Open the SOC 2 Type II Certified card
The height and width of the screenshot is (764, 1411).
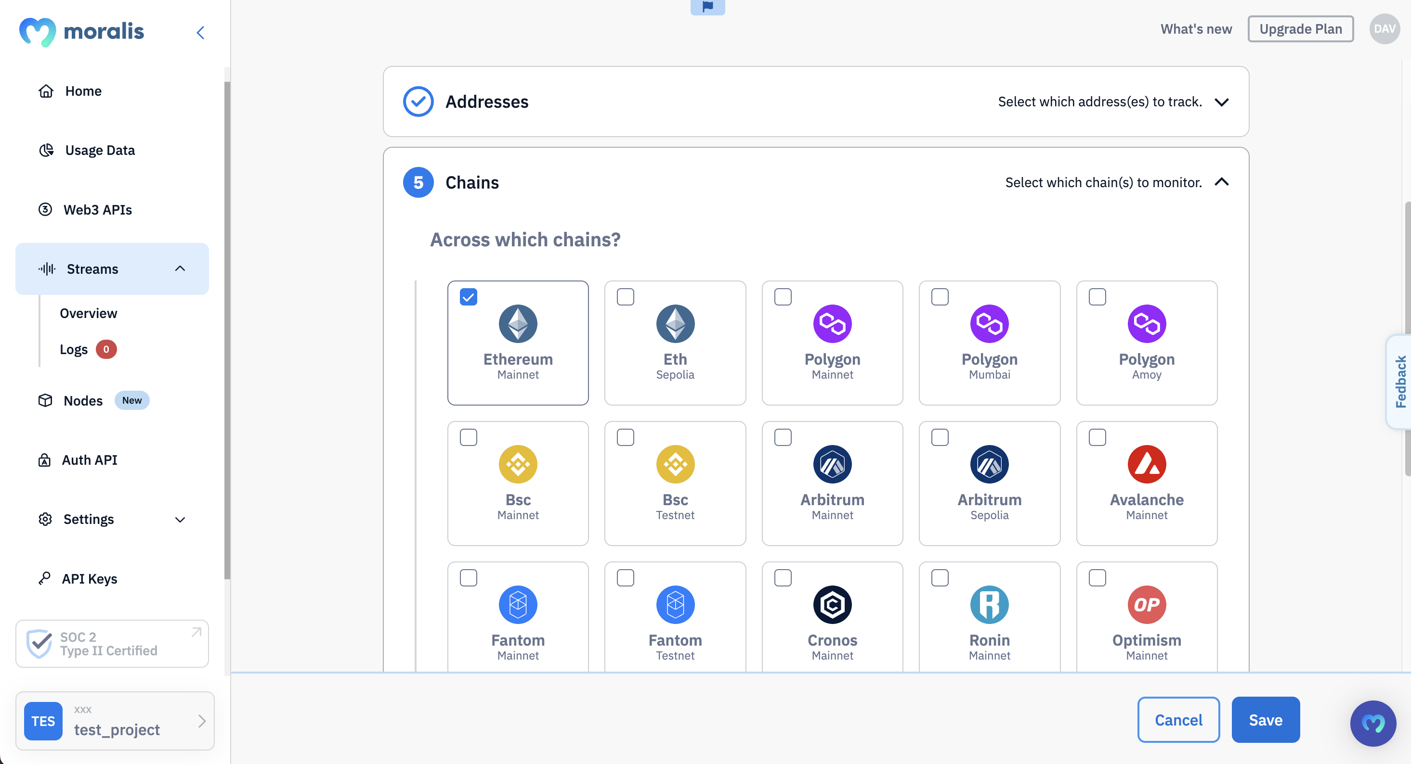coord(112,644)
